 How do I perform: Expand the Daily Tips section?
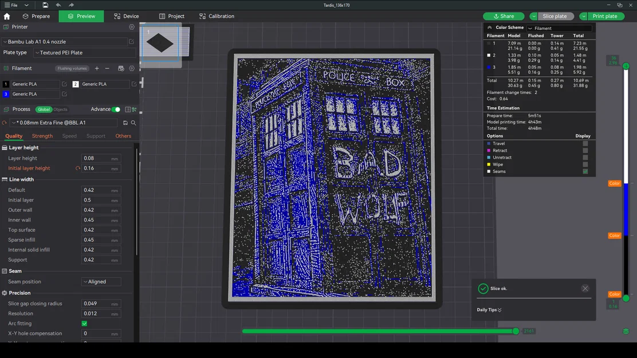489,310
